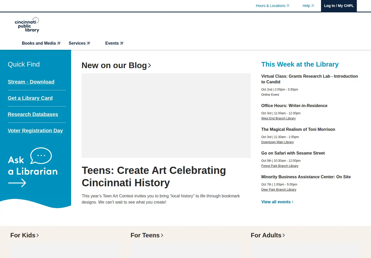The height and width of the screenshot is (258, 371).
Task: Open Get a Library Card link
Action: tap(30, 98)
